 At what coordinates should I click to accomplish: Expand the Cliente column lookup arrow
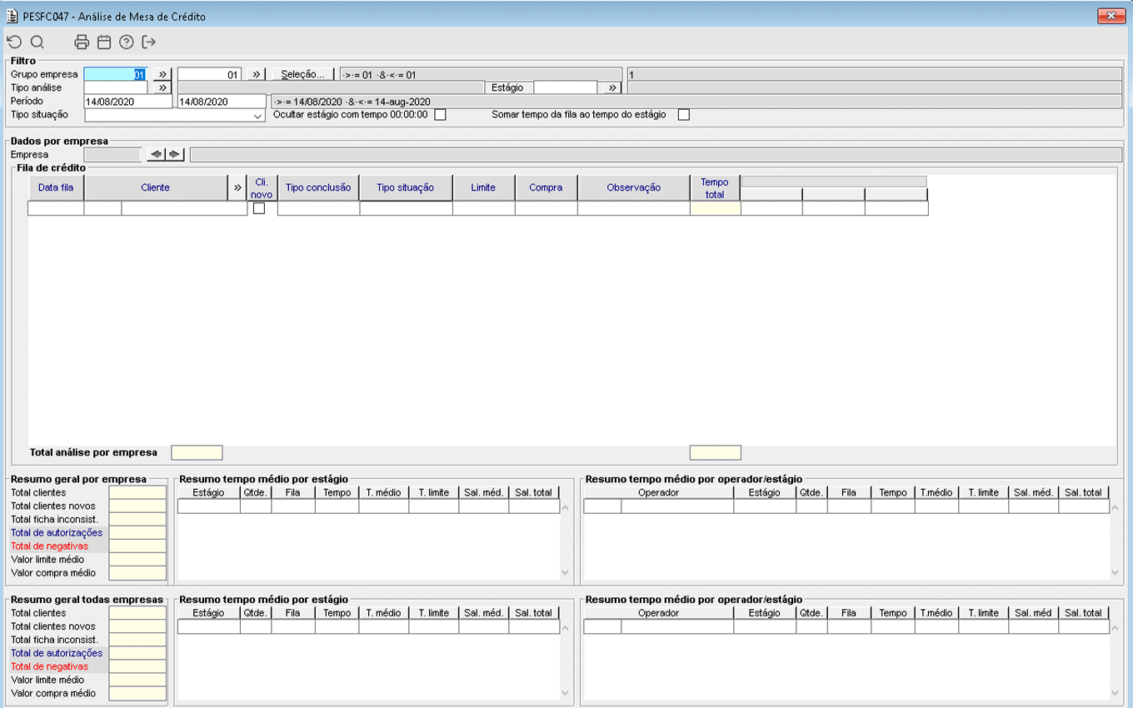click(x=238, y=187)
